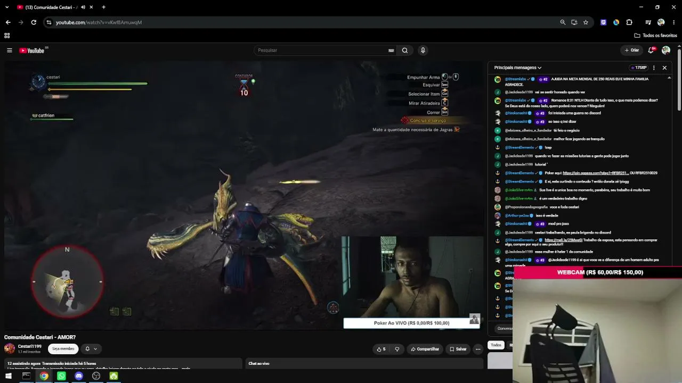This screenshot has height=383, width=682.
Task: Bookmark this page with the star icon
Action: tap(586, 22)
